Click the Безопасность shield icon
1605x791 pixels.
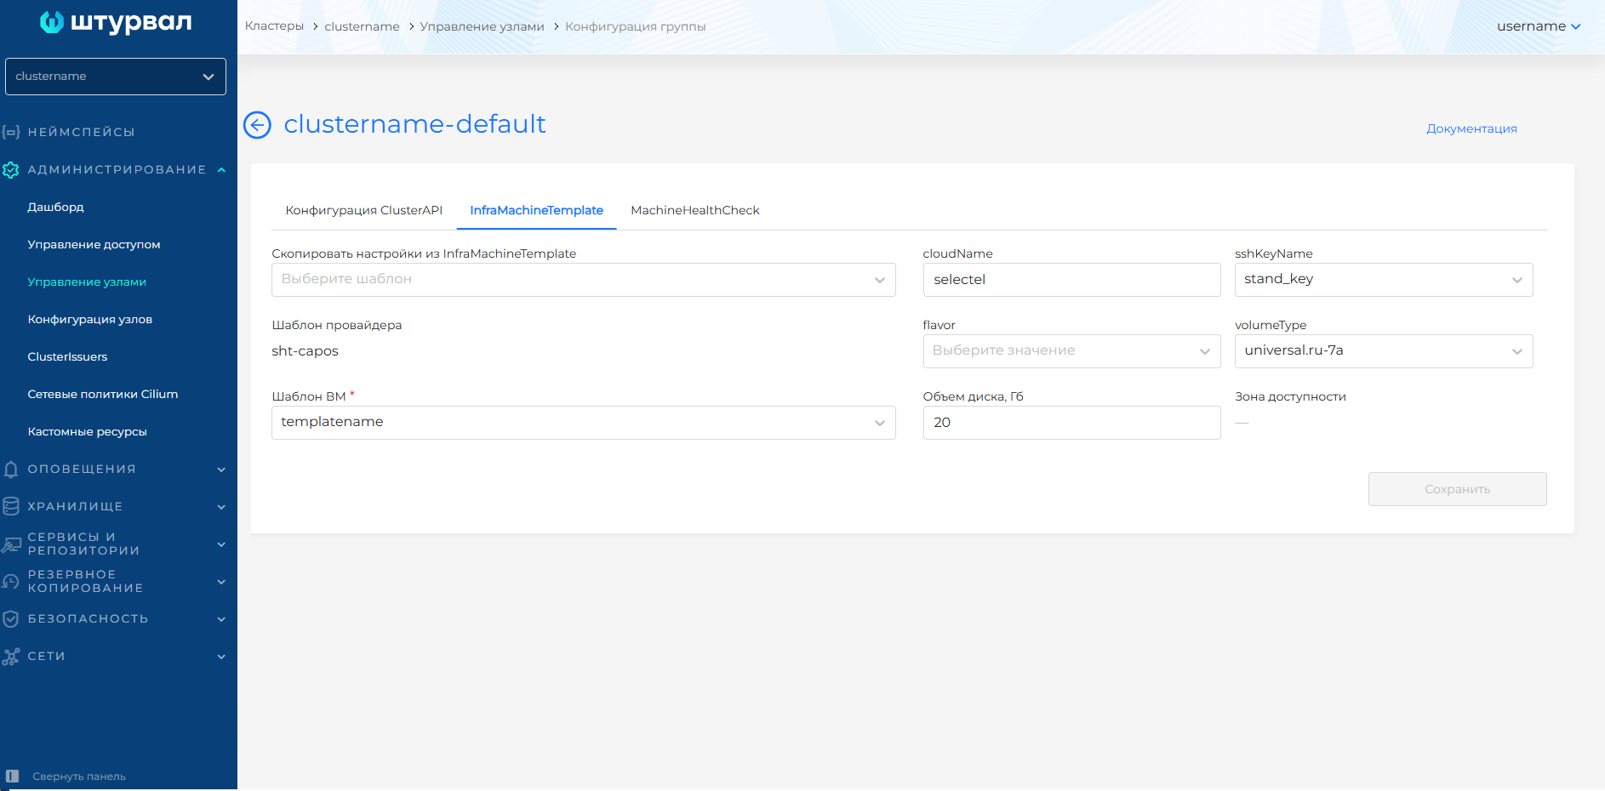point(11,619)
